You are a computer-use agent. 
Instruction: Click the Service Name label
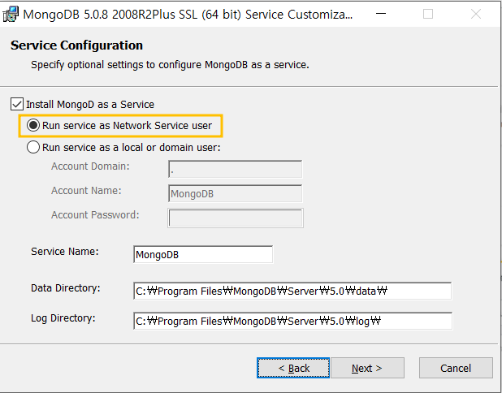coord(65,252)
